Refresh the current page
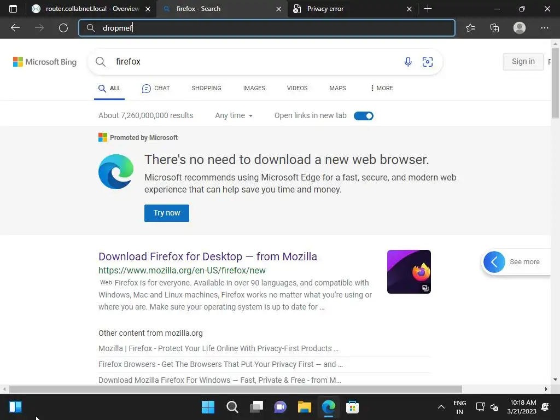This screenshot has height=420, width=560. point(63,28)
